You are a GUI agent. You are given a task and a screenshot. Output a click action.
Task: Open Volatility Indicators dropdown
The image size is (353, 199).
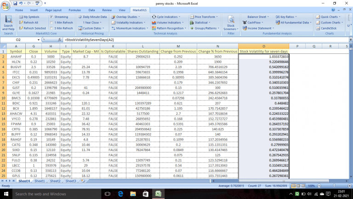coord(129,23)
